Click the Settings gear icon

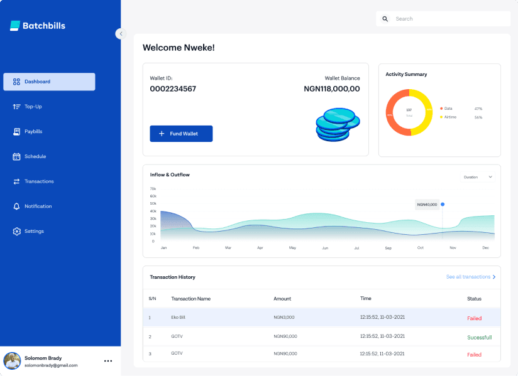point(17,232)
